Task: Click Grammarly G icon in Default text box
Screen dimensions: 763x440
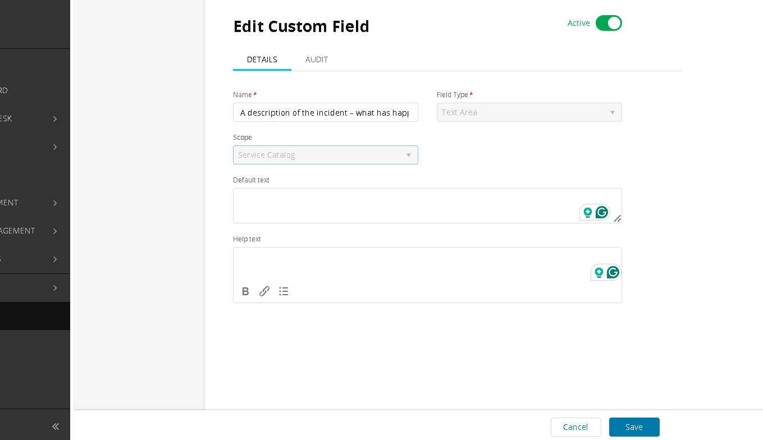Action: [x=602, y=212]
